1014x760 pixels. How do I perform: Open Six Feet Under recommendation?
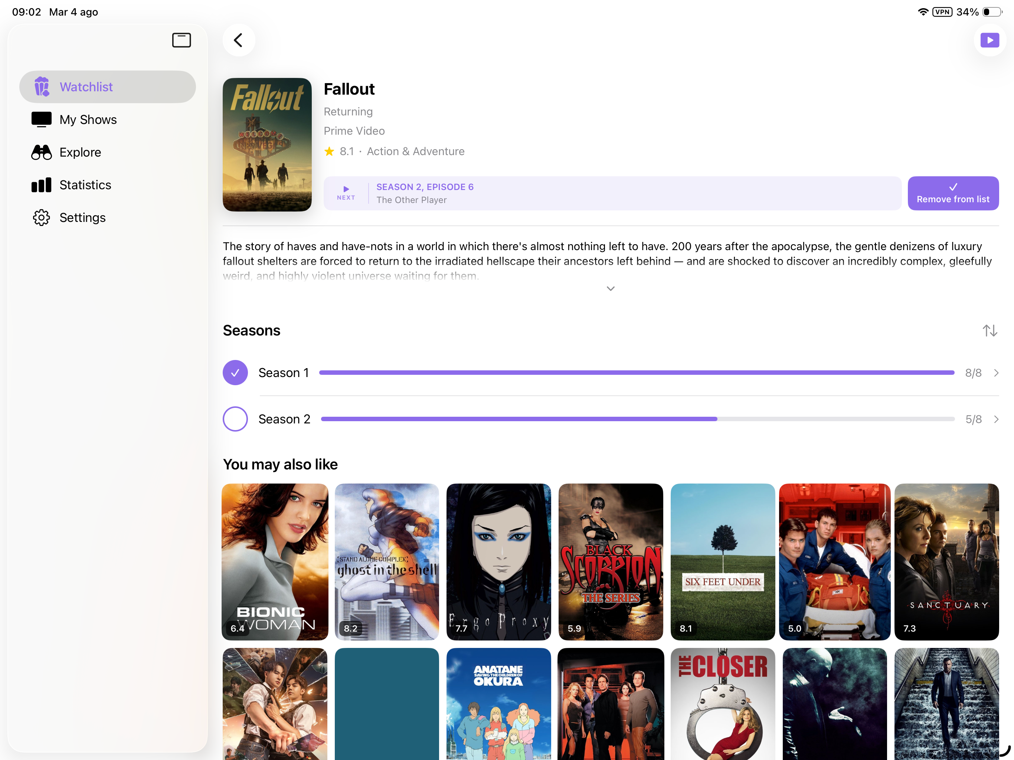(722, 561)
